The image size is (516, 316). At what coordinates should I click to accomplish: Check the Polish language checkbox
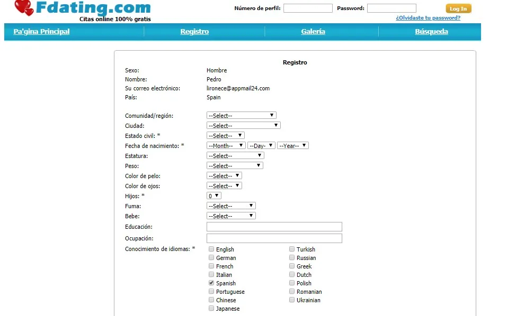(292, 283)
